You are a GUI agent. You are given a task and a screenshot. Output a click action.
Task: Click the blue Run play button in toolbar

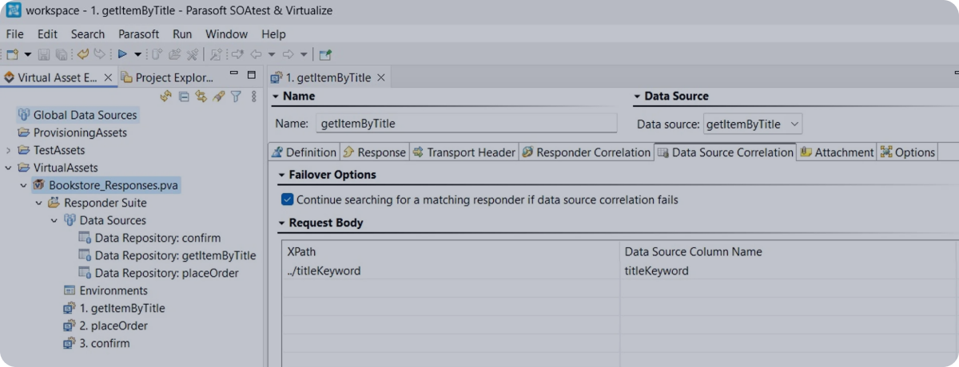point(122,54)
